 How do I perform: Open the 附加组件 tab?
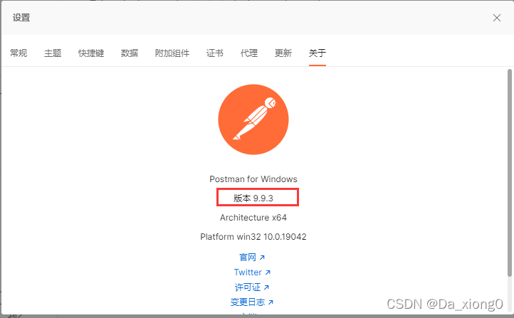click(172, 53)
